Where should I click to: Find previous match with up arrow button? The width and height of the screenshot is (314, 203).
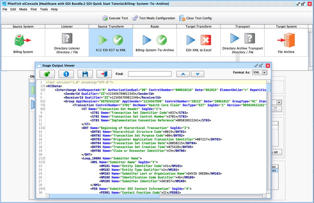[183, 74]
